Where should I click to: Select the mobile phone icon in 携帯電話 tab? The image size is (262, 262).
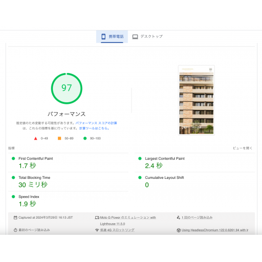pyautogui.click(x=104, y=36)
